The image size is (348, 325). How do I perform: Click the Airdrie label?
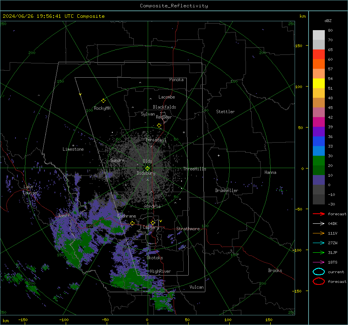[152, 206]
